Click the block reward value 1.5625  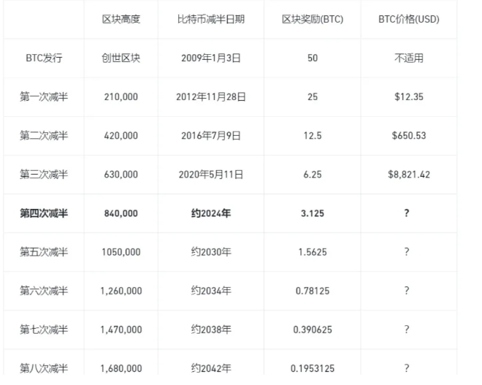pyautogui.click(x=313, y=252)
